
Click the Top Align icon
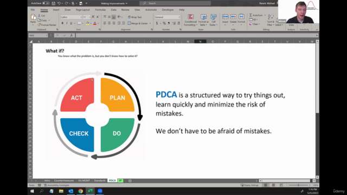pyautogui.click(x=105, y=17)
